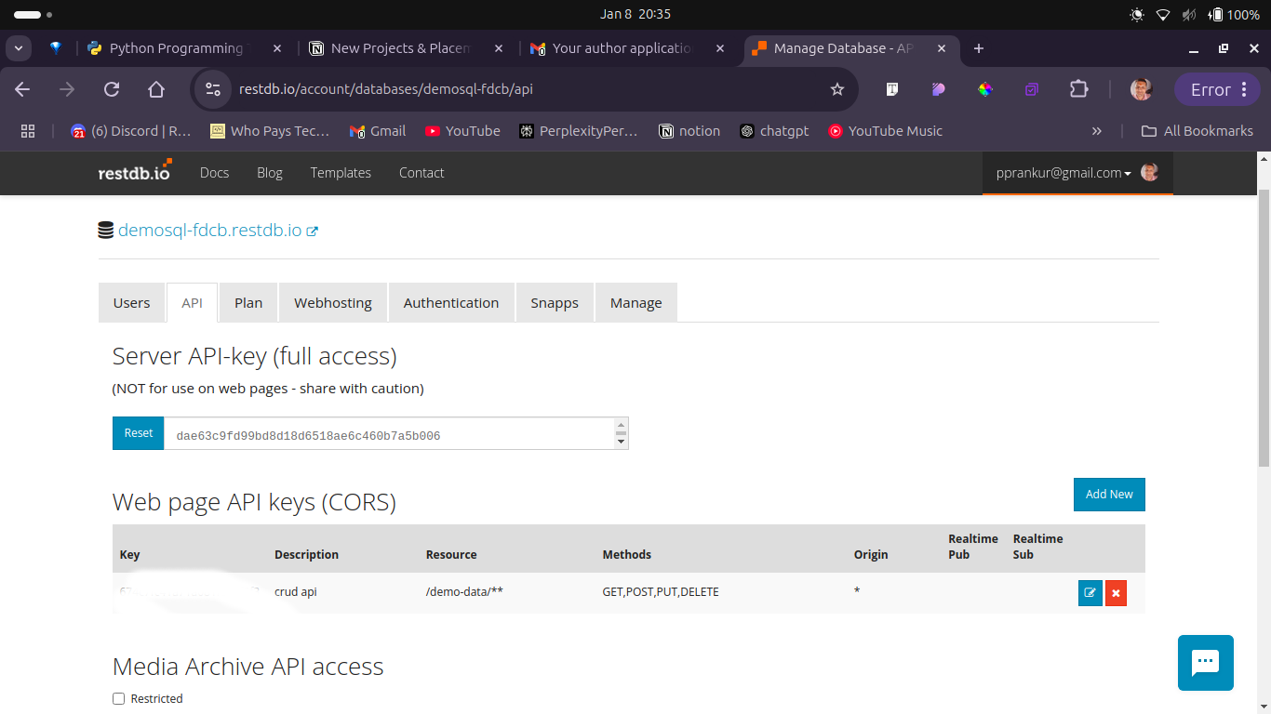The image size is (1271, 714).
Task: Click the browser back arrow
Action: click(22, 89)
